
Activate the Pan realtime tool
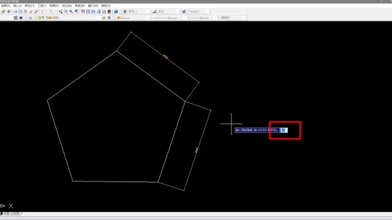[61, 12]
